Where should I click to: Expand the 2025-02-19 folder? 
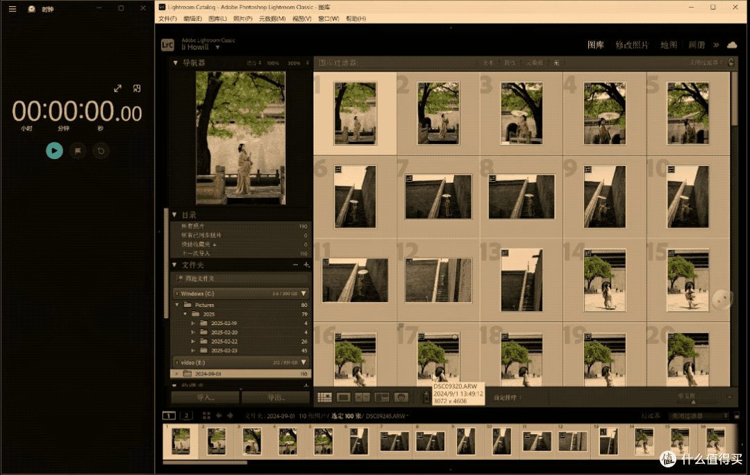click(193, 324)
